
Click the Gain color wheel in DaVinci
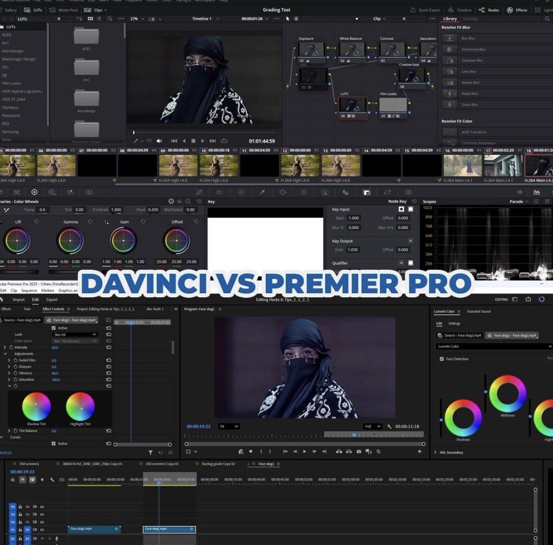123,241
